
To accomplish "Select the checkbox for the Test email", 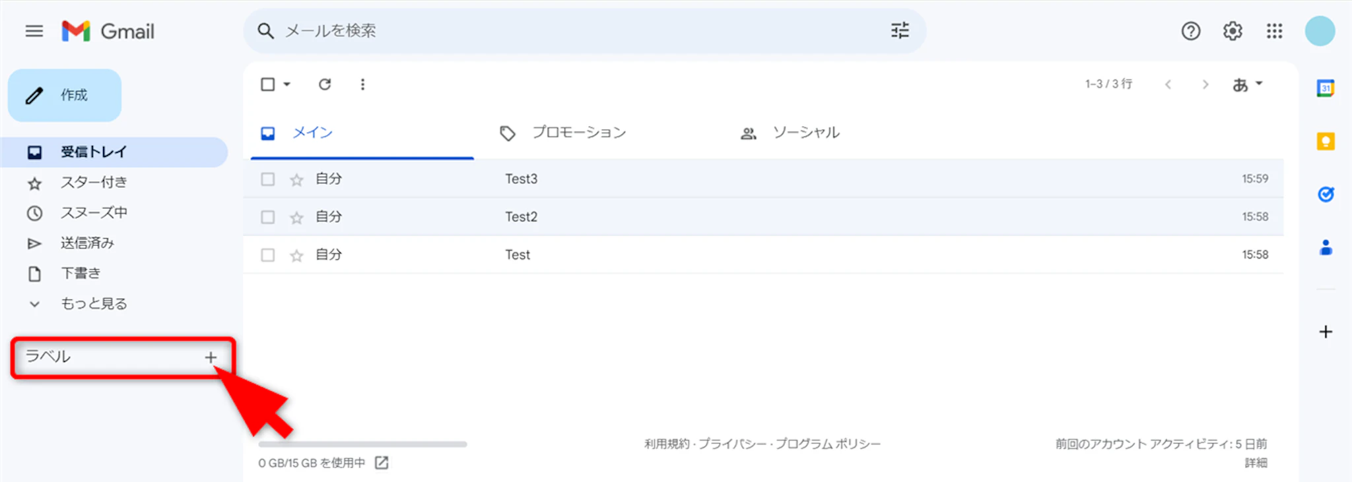I will (x=267, y=255).
